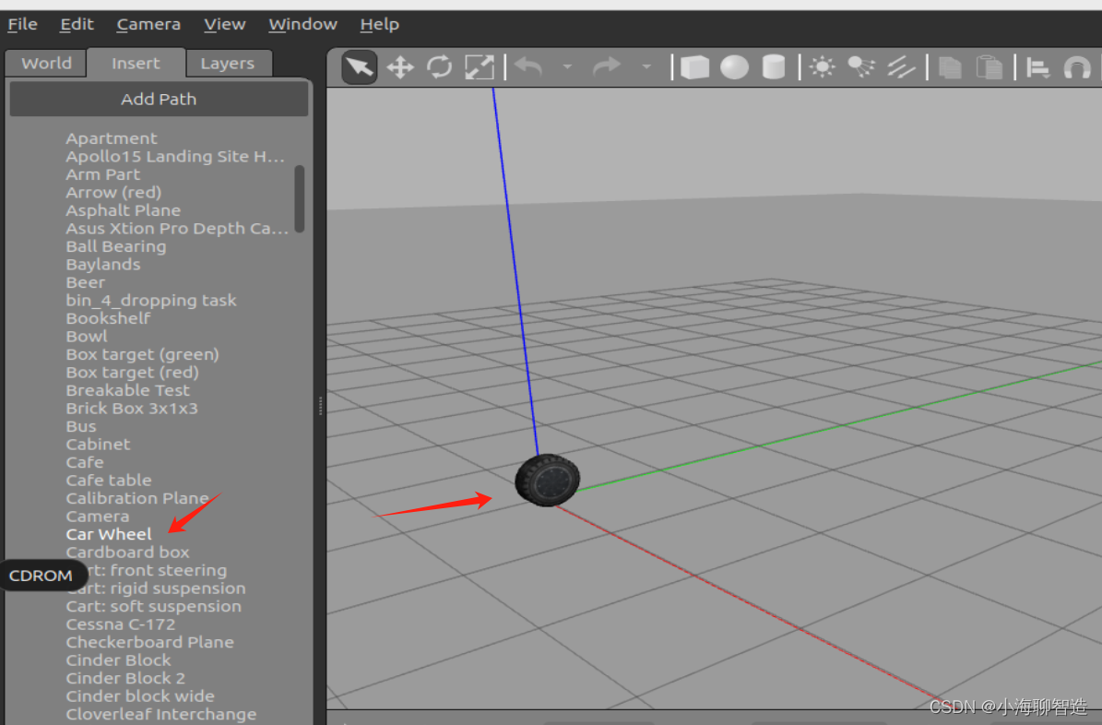Screen dimensions: 1102x725
Task: Click the paste icon in toolbar
Action: pos(989,67)
